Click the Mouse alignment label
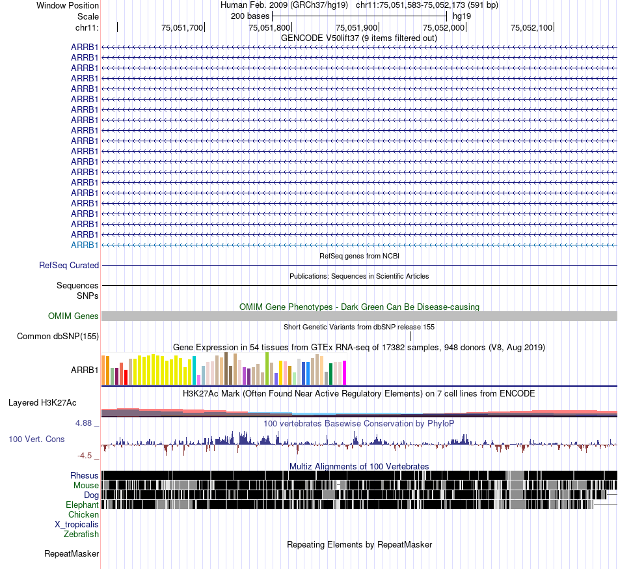Viewport: 618px width, 569px height. pyautogui.click(x=86, y=486)
